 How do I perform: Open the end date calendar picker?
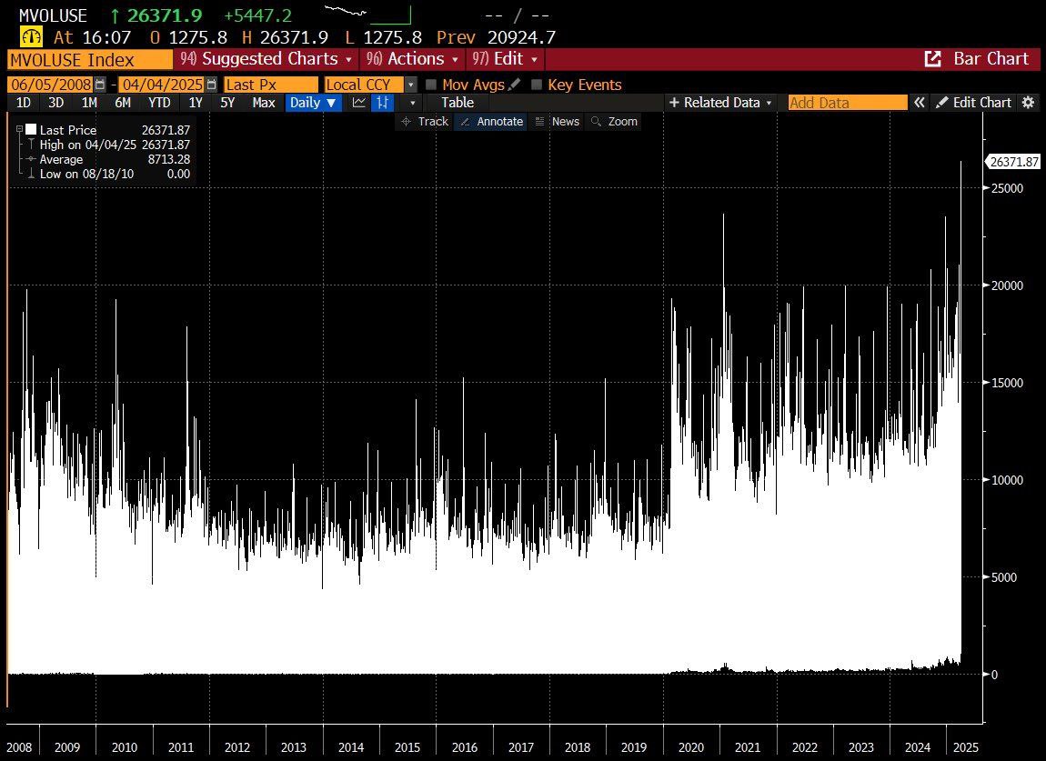(x=212, y=85)
